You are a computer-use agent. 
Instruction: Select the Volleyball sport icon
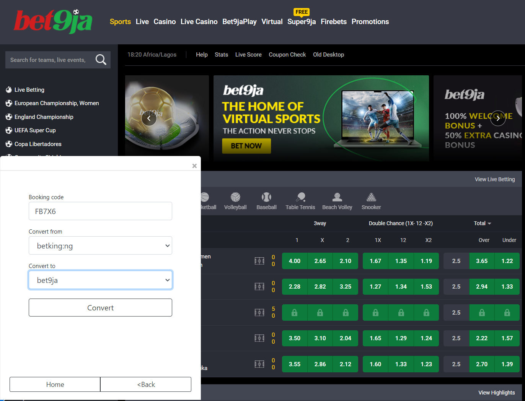pyautogui.click(x=235, y=201)
